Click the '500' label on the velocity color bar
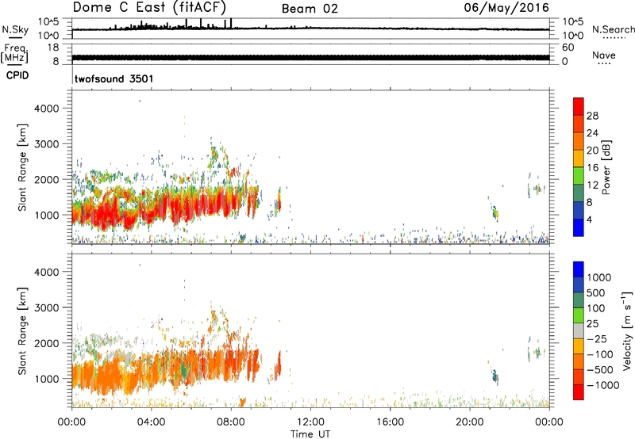Image resolution: width=635 pixels, height=439 pixels. click(x=598, y=292)
